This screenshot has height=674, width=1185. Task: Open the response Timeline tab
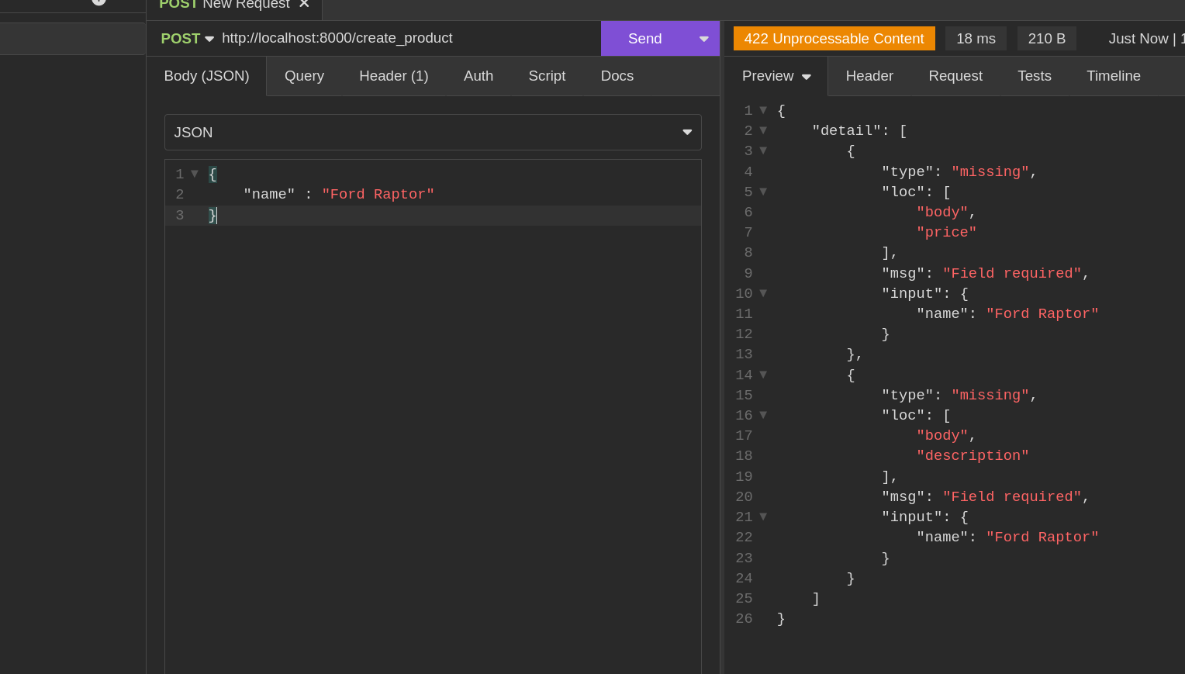tap(1113, 76)
